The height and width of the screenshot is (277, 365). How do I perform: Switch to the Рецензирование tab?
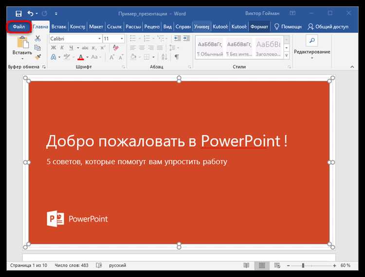tap(152, 27)
